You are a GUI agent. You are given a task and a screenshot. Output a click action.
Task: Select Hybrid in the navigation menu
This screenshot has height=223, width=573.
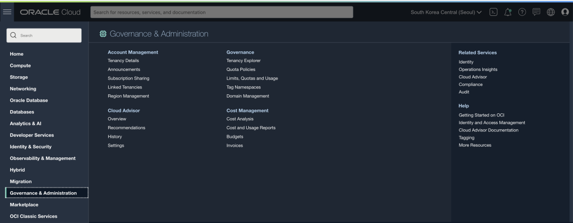[x=17, y=170]
